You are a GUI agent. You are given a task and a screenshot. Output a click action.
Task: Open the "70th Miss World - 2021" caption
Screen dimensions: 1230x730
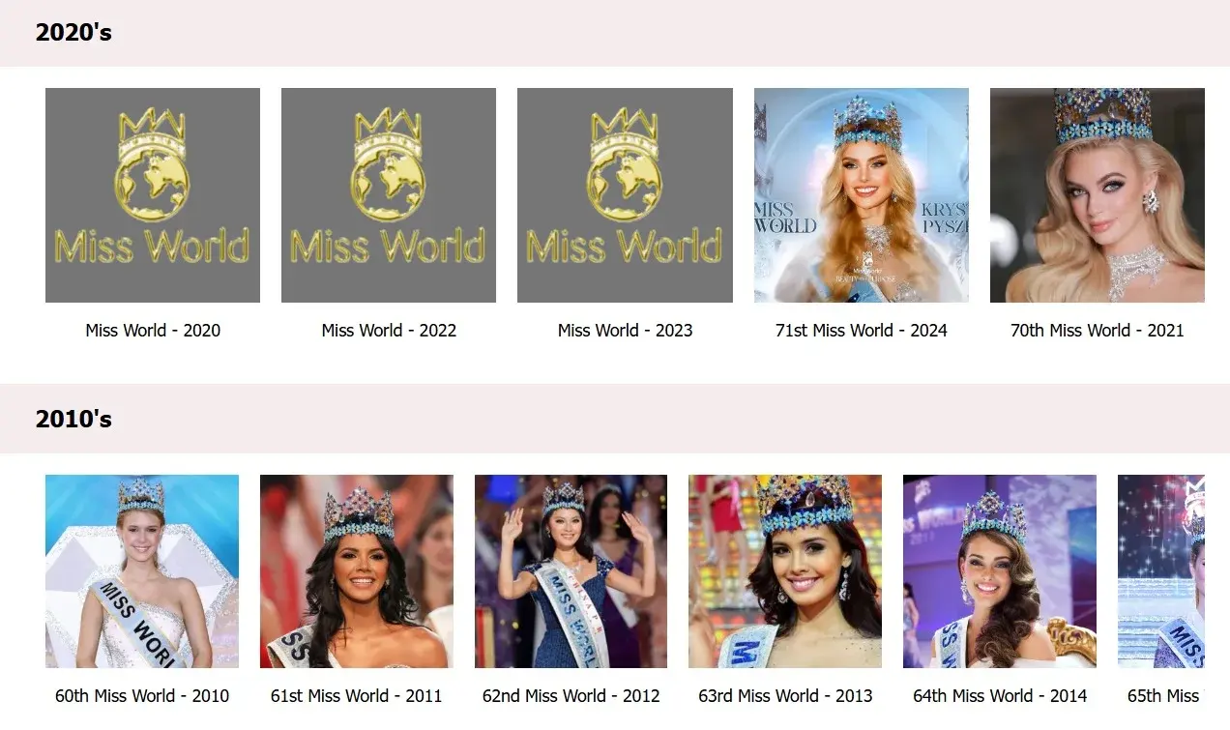tap(1097, 331)
